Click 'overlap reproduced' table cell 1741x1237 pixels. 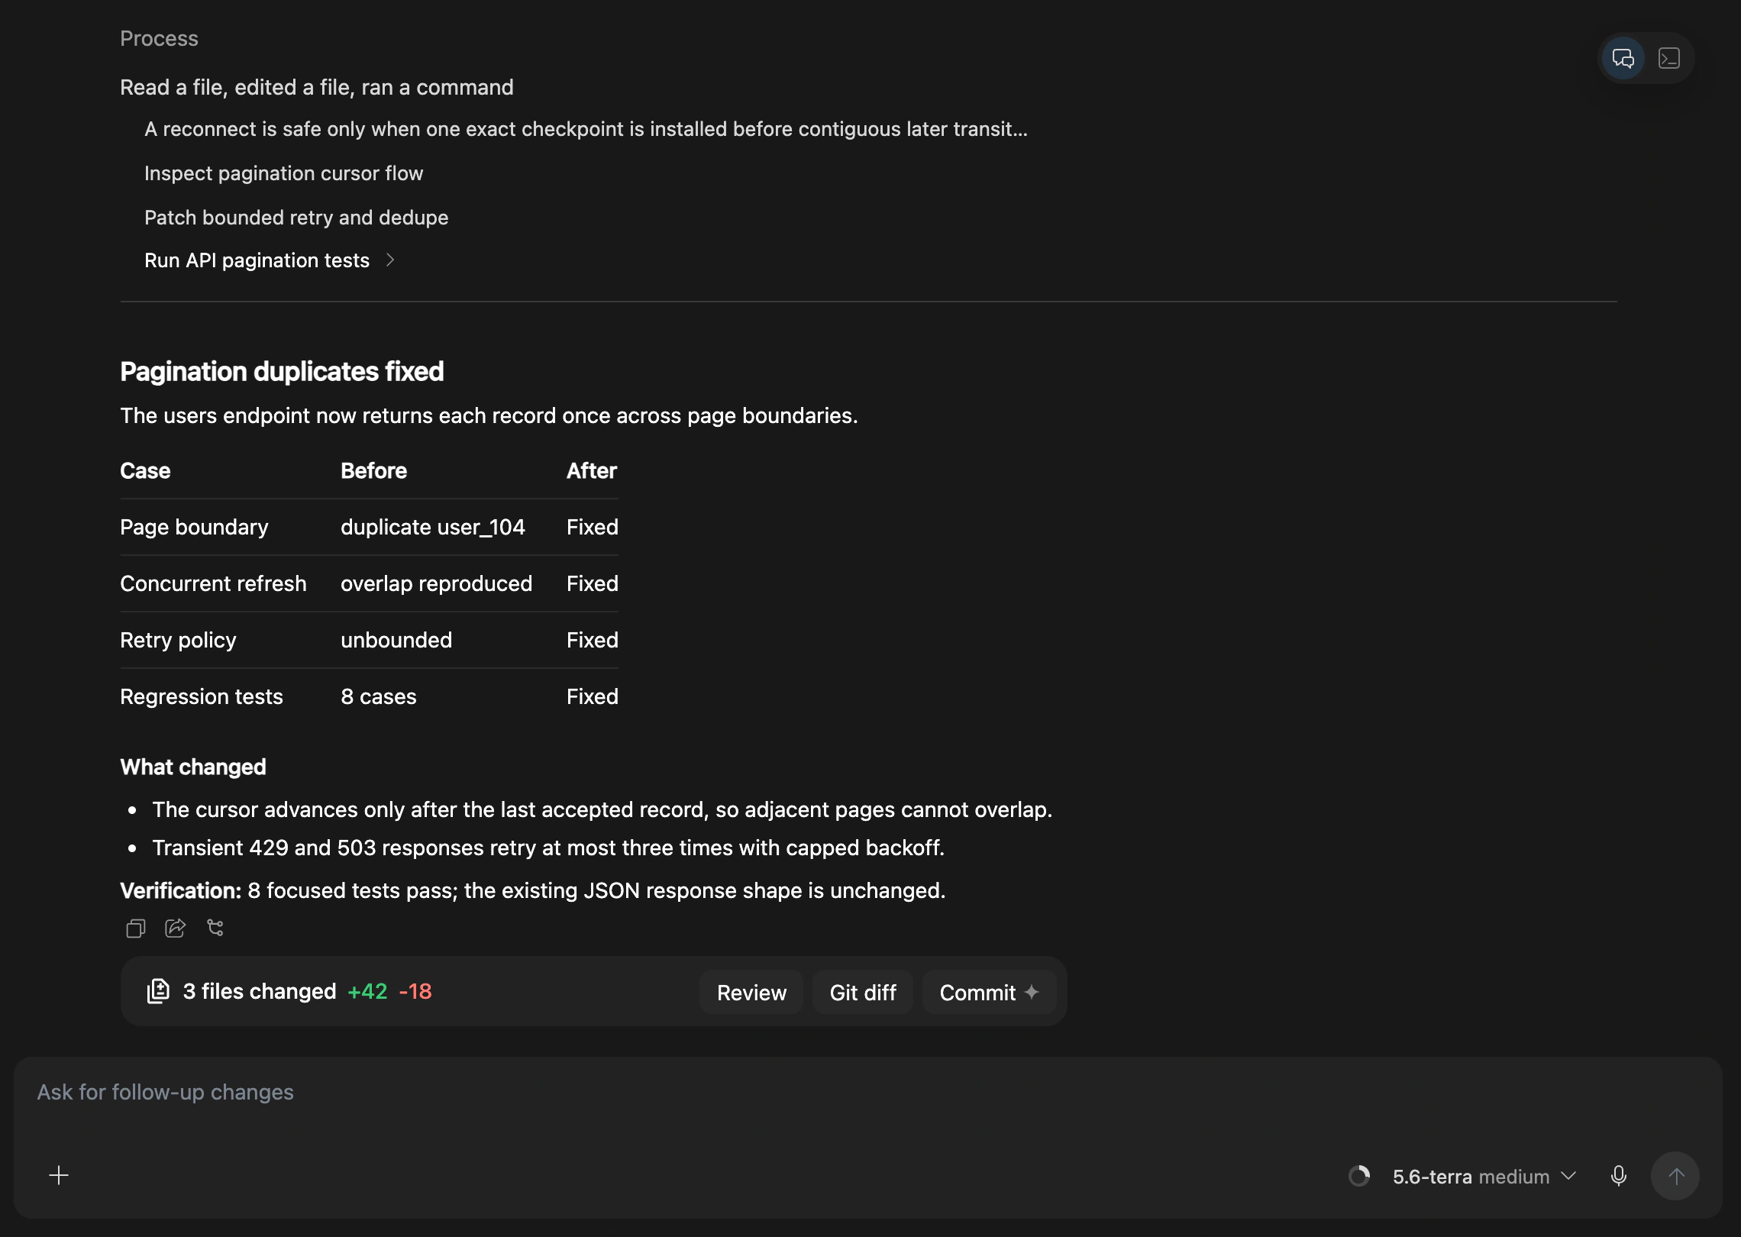[436, 583]
